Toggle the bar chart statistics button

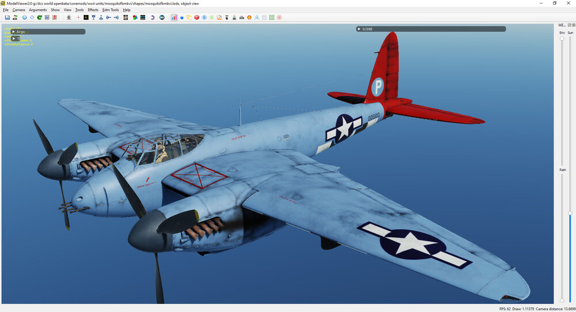coord(174,17)
